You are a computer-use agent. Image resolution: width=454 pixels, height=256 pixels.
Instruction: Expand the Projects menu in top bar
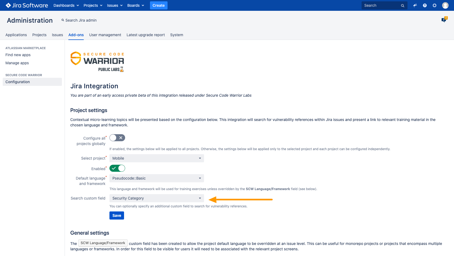point(93,5)
